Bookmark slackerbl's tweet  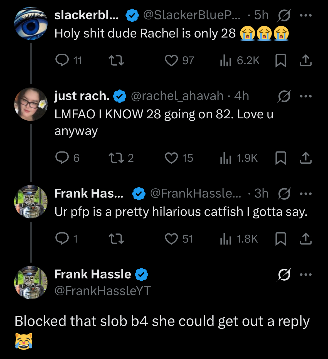click(280, 60)
